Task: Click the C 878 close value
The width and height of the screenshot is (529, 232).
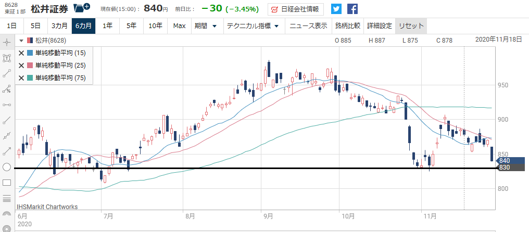Action: [x=444, y=41]
